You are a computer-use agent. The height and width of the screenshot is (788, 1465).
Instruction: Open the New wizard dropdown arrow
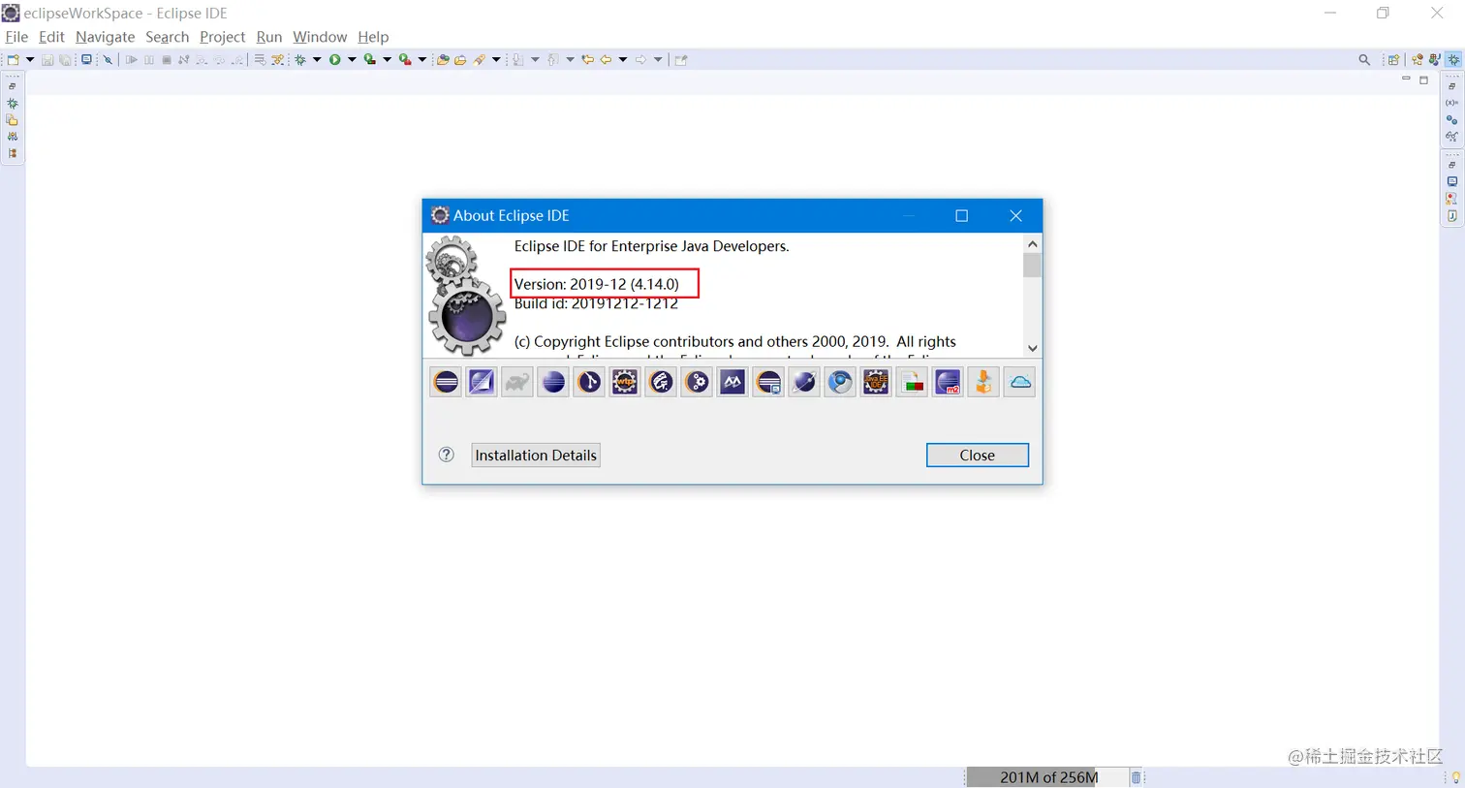tap(30, 59)
